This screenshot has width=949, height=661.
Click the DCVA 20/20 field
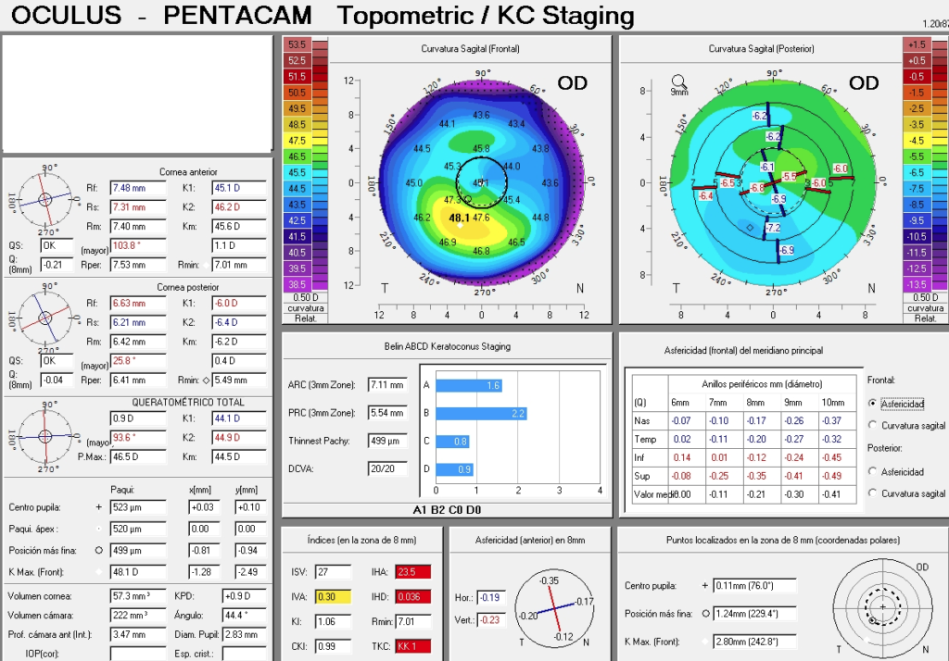386,469
